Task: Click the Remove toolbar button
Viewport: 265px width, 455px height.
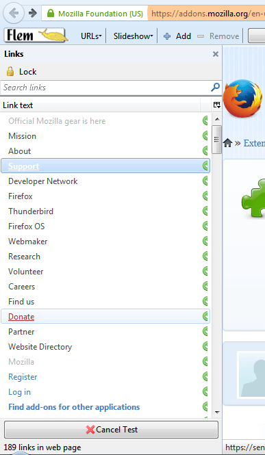Action: click(x=218, y=36)
